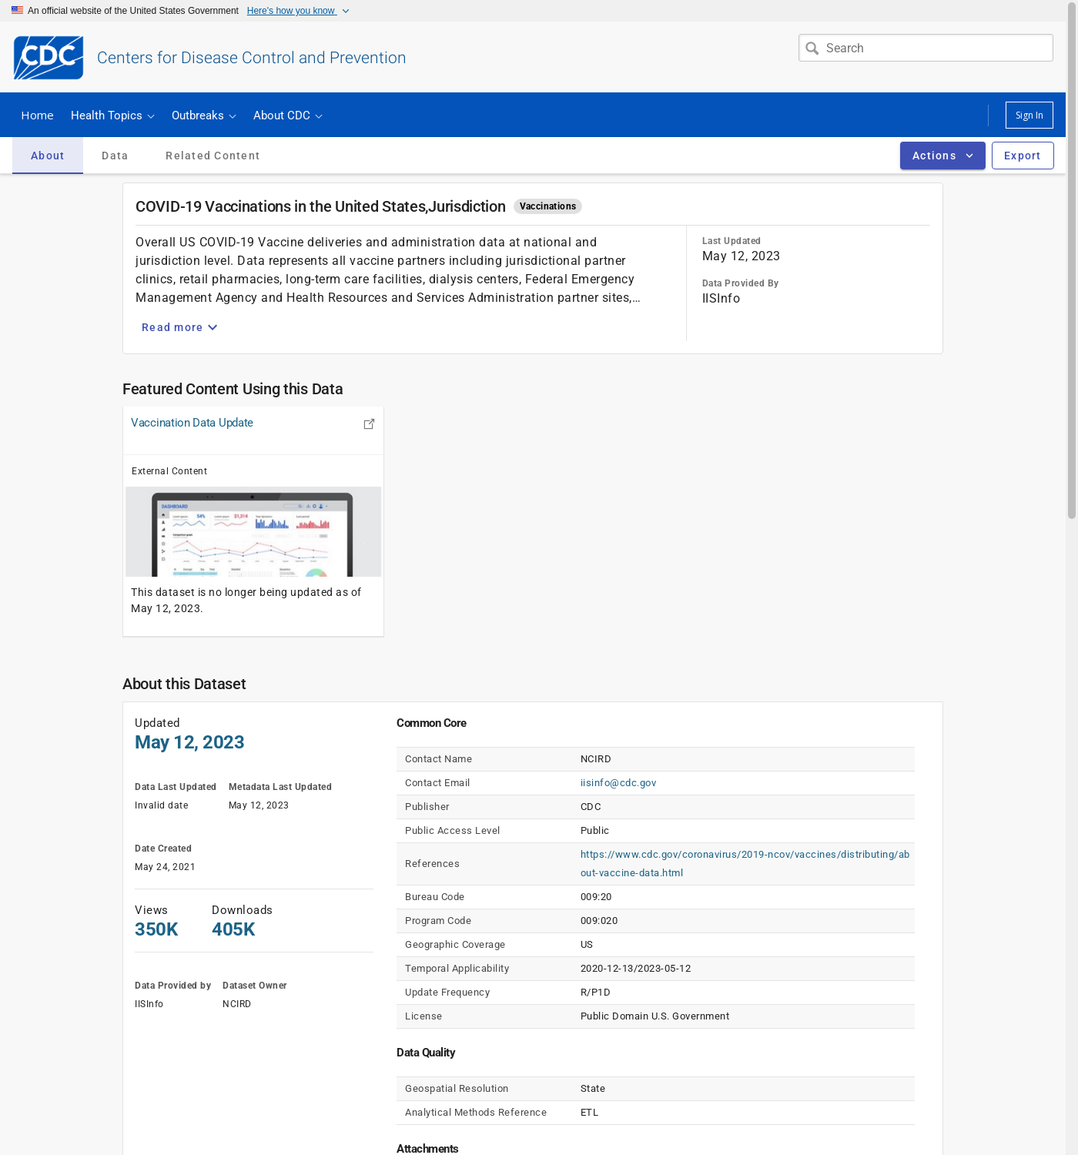Viewport: 1078px width, 1155px height.
Task: Click the external link icon on Vaccination card
Action: coord(369,424)
